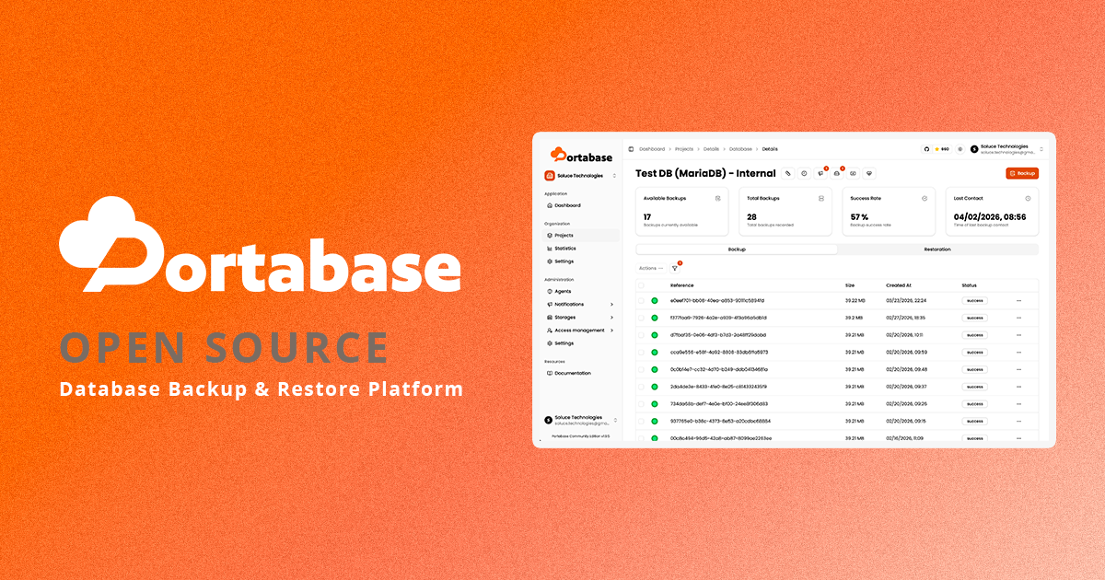This screenshot has width=1105, height=580.
Task: Open the filter funnel icon next to Actions
Action: 674,268
